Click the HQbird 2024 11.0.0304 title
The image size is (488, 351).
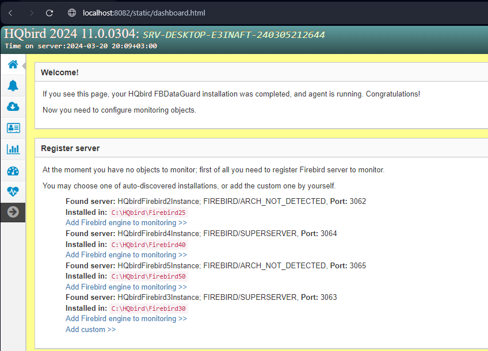(x=71, y=33)
